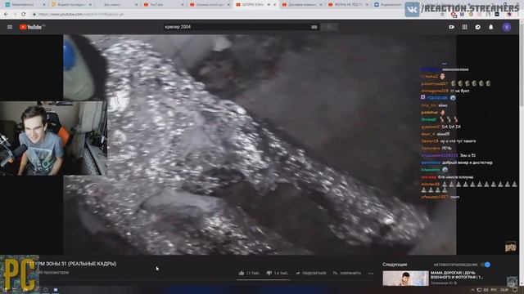Reload the page with the refresh icon

(x=24, y=15)
